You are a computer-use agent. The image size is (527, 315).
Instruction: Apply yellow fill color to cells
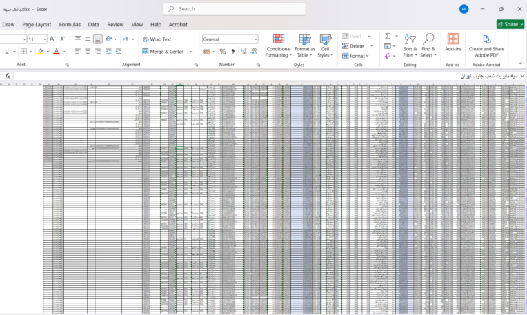coord(41,52)
